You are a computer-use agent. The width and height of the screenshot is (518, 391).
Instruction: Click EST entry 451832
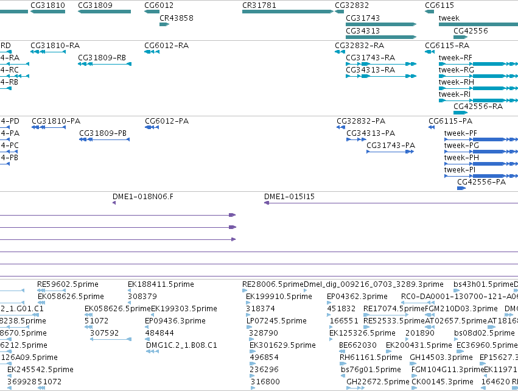click(341, 309)
